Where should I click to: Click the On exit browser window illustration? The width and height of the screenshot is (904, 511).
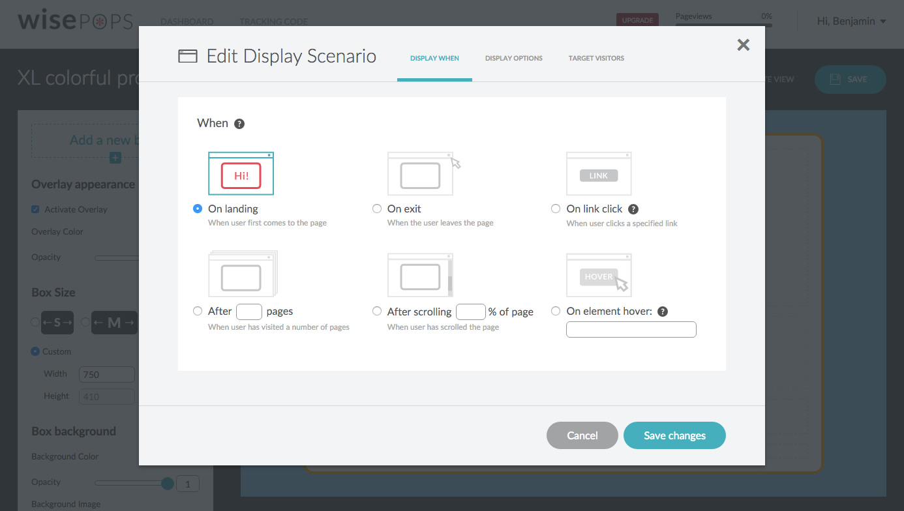(x=420, y=173)
